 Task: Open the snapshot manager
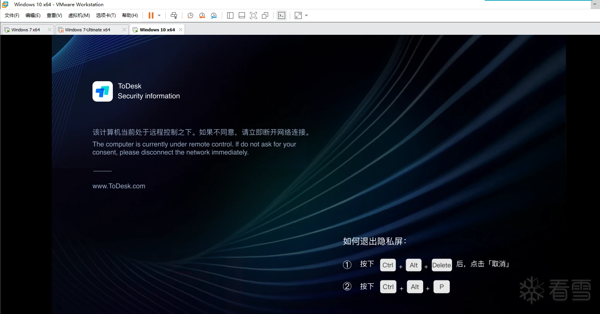(x=214, y=15)
